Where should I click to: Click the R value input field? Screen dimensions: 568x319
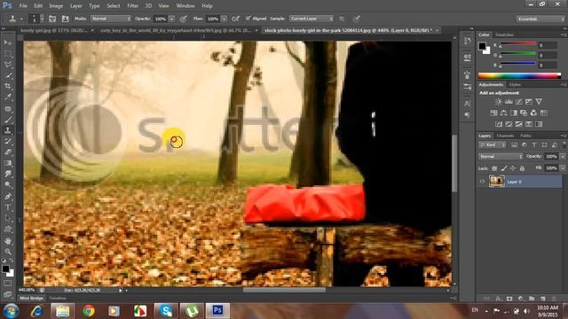point(548,45)
